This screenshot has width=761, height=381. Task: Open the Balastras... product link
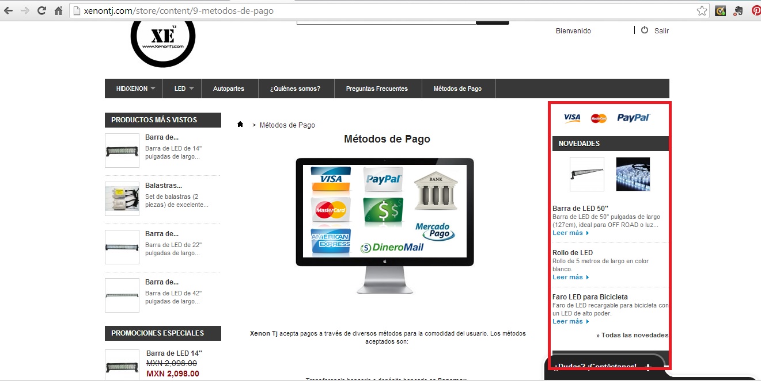point(164,185)
